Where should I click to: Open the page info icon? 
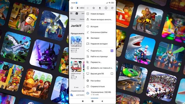106,8
